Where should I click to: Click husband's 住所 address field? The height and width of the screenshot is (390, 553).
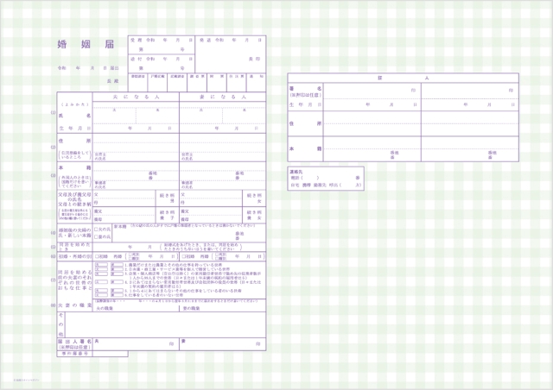click(x=136, y=142)
